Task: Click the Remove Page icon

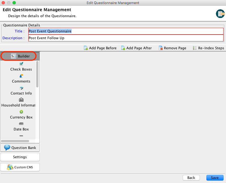Action: coord(161,48)
